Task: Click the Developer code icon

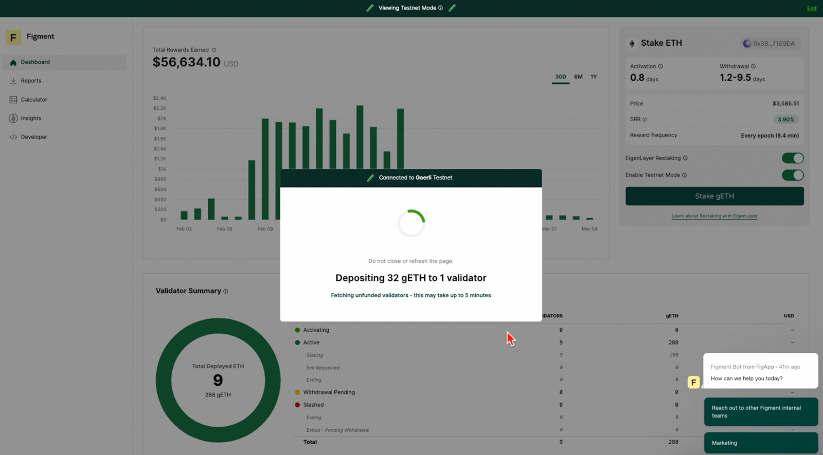Action: [13, 137]
